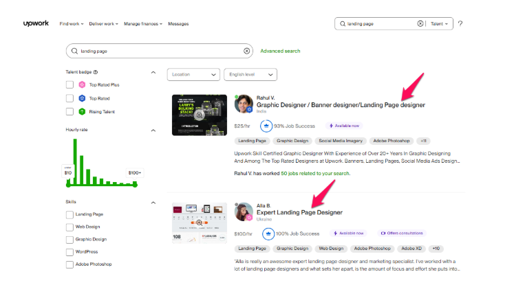The height and width of the screenshot is (285, 514).
Task: Click the Upwork logo
Action: click(36, 23)
